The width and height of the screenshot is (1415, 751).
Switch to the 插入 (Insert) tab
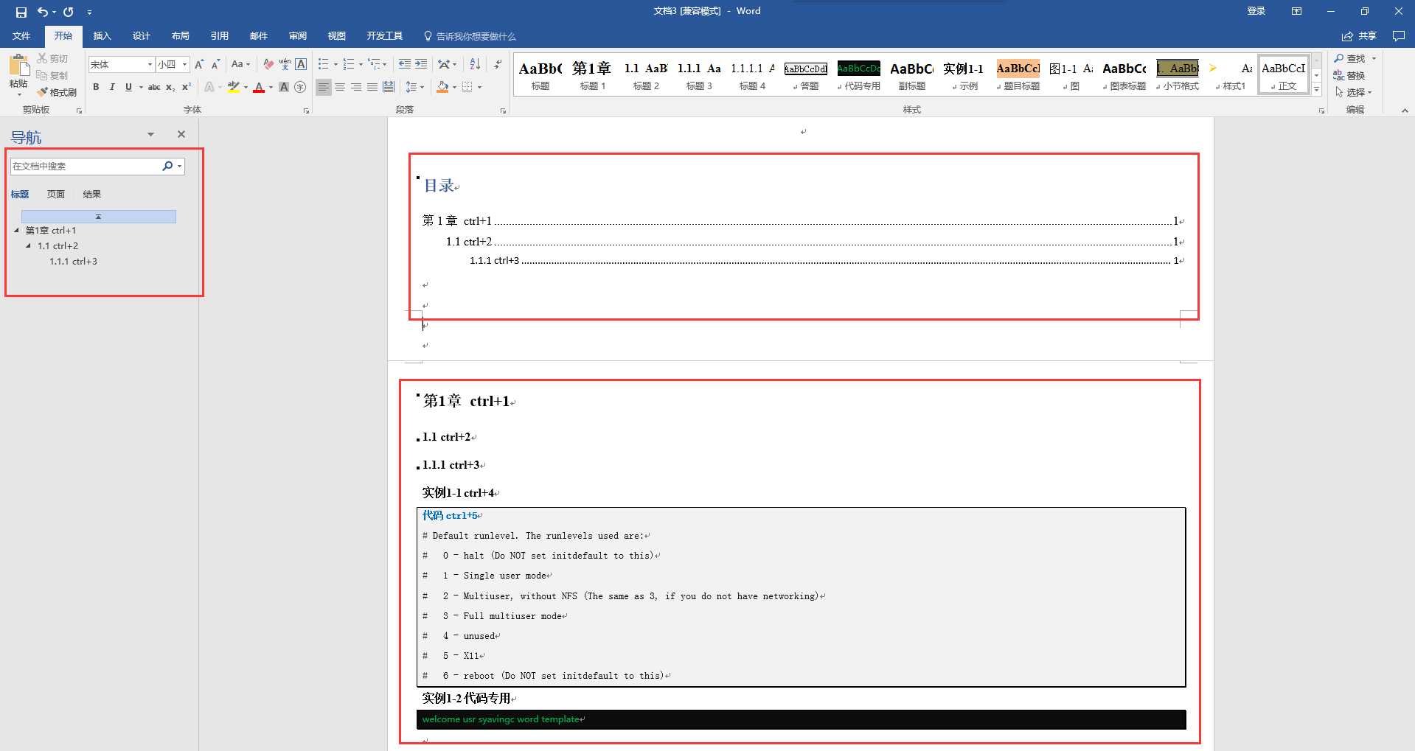[x=102, y=35]
